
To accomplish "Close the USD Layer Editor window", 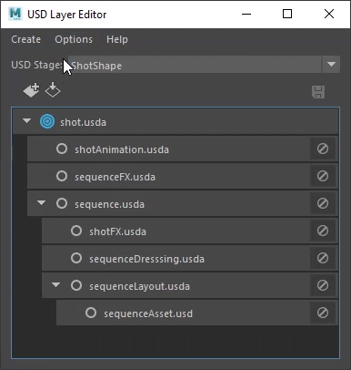I will (329, 14).
